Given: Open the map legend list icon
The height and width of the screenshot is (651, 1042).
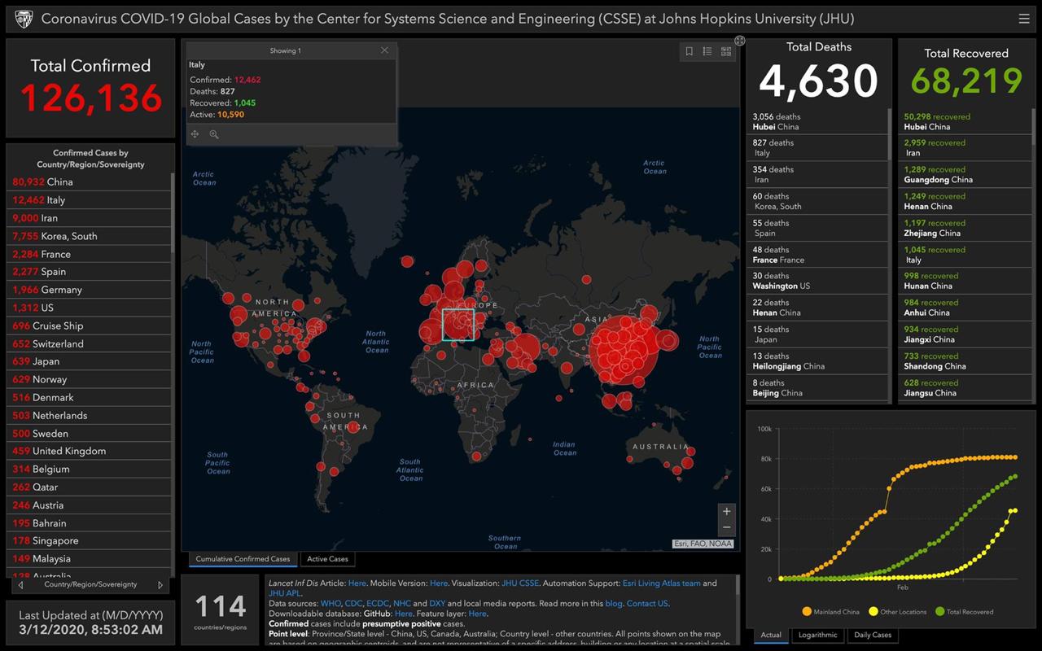Looking at the screenshot, I should tap(707, 51).
